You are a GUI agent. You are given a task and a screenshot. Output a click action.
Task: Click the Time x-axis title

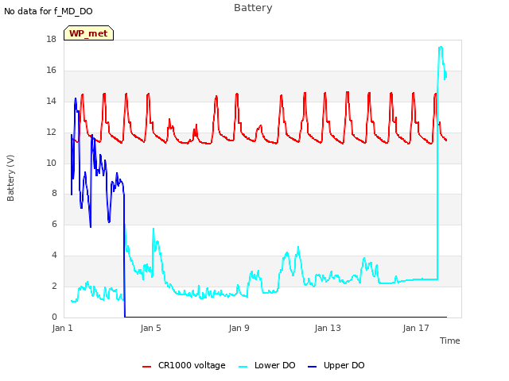click(x=449, y=341)
